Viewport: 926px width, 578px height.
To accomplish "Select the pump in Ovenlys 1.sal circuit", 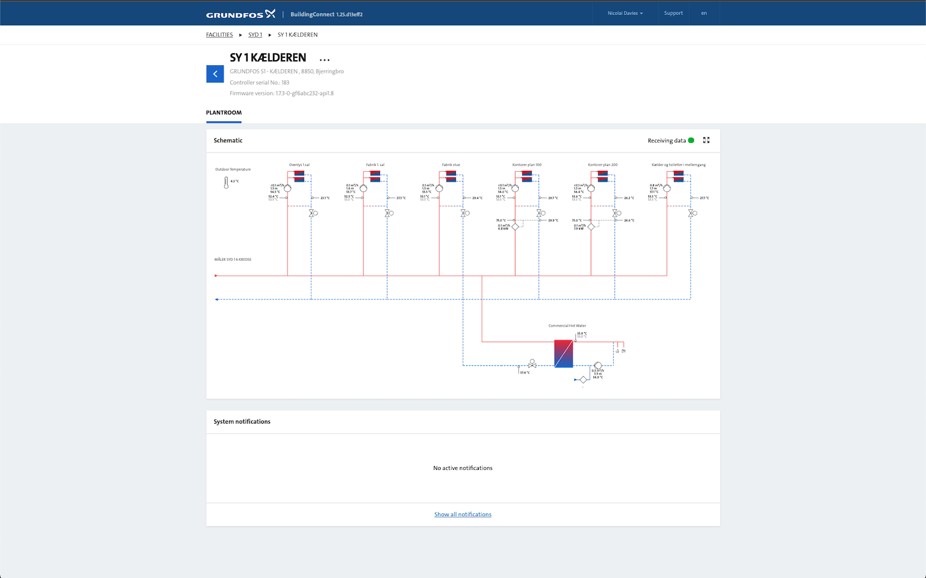I will (x=287, y=188).
